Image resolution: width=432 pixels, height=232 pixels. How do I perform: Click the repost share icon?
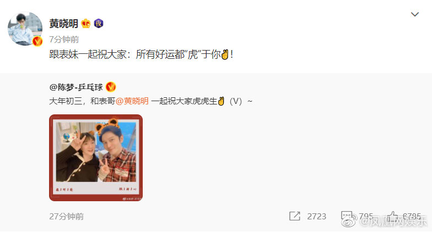(294, 216)
